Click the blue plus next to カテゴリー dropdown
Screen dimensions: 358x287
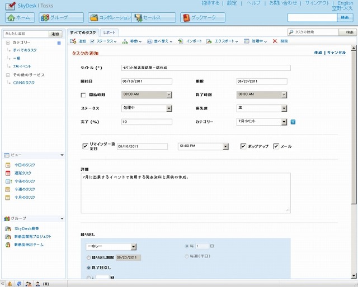point(293,122)
